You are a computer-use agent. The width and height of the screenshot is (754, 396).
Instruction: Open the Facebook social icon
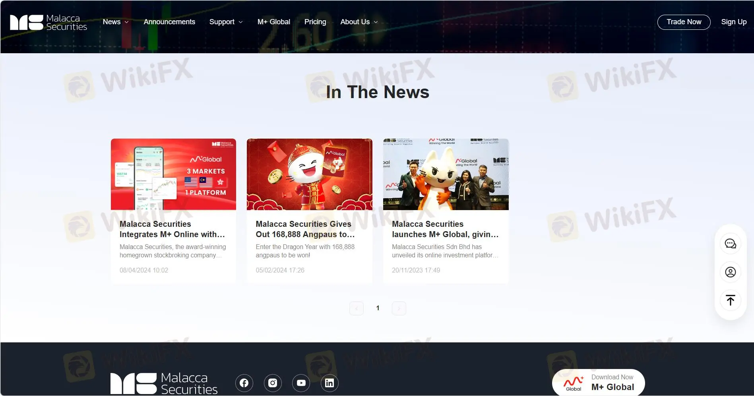pos(244,383)
